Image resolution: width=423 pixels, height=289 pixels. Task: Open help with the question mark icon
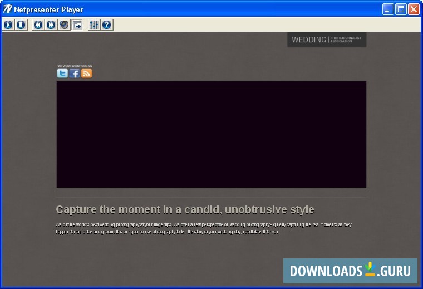pos(107,25)
